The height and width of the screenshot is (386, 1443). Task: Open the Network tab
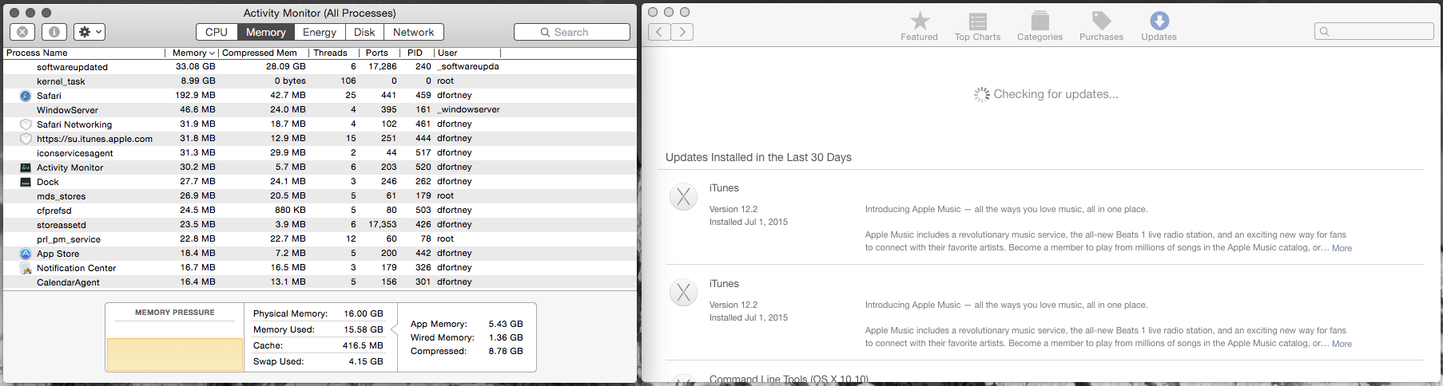414,32
